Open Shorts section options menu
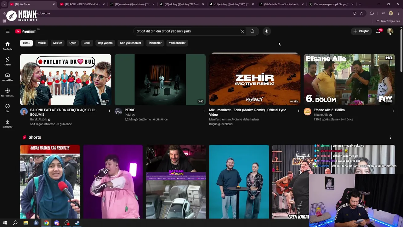Image resolution: width=403 pixels, height=227 pixels. (390, 137)
